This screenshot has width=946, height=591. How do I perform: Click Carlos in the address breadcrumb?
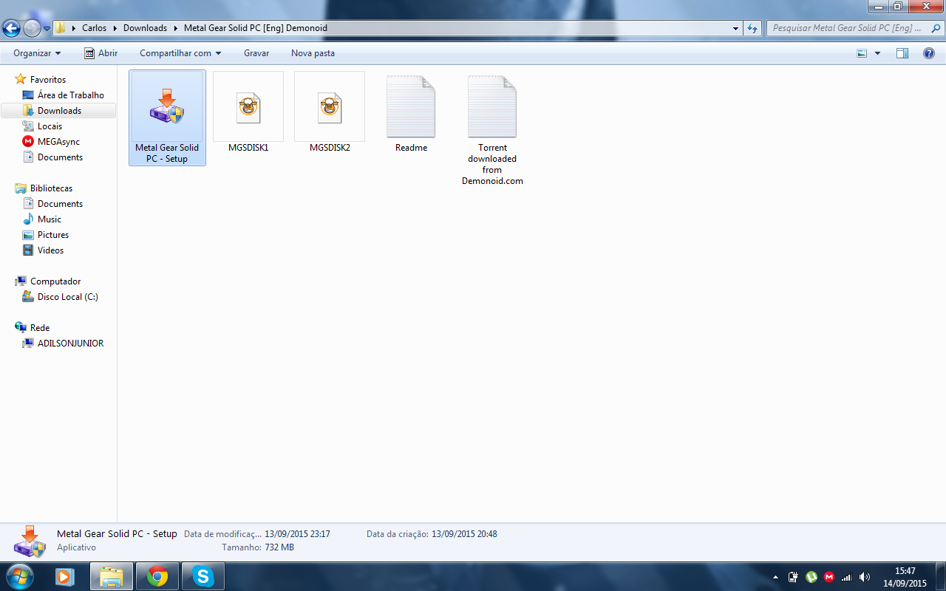pyautogui.click(x=94, y=28)
